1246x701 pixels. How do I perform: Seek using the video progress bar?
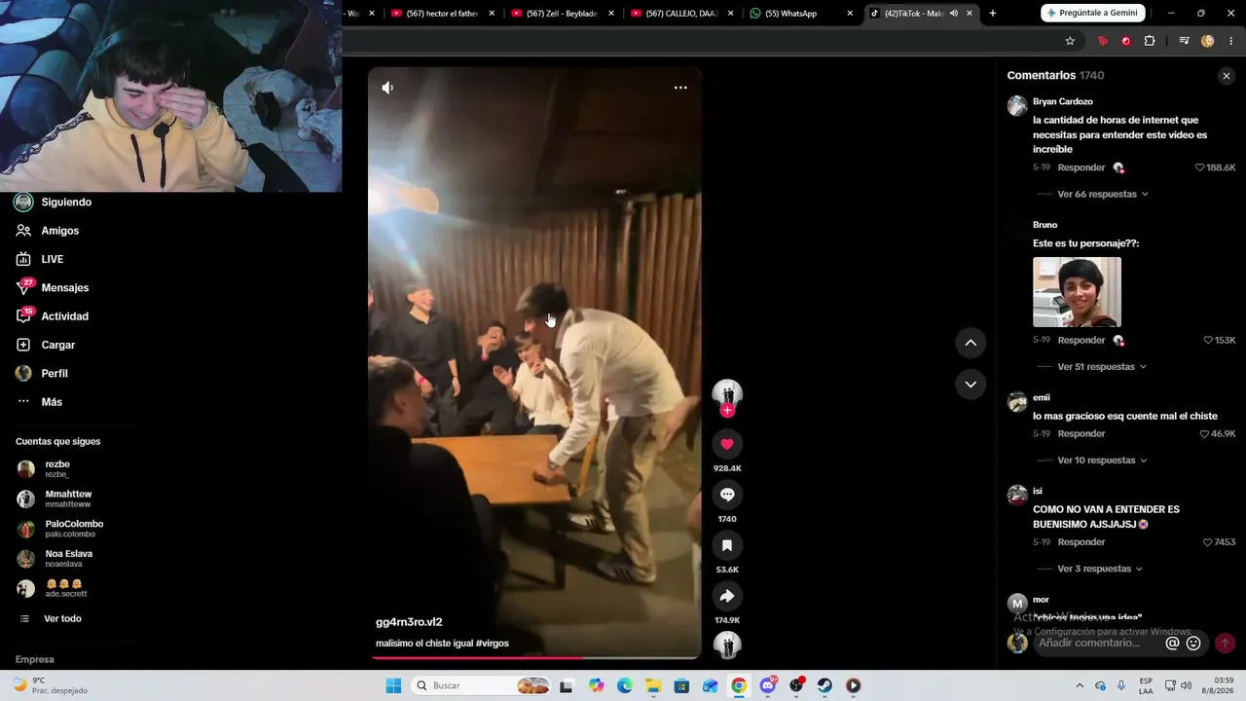(x=534, y=657)
